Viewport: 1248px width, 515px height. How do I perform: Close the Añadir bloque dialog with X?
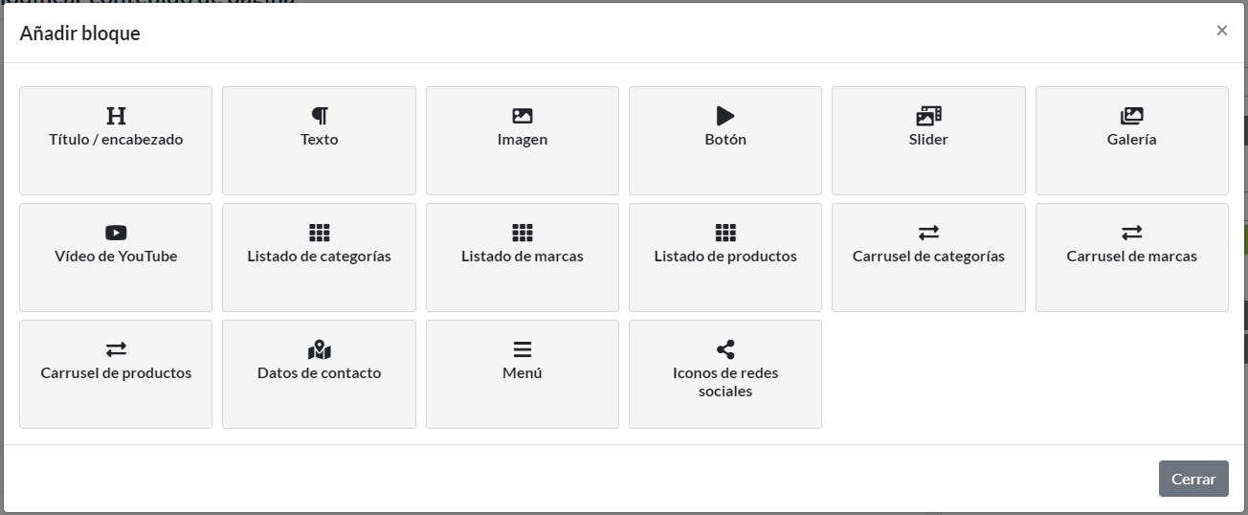click(x=1221, y=31)
